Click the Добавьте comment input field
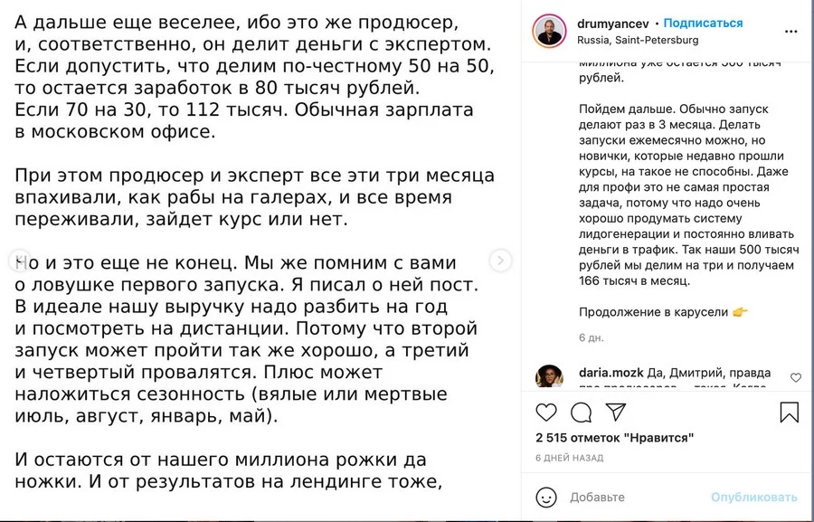The height and width of the screenshot is (522, 814). [x=597, y=497]
